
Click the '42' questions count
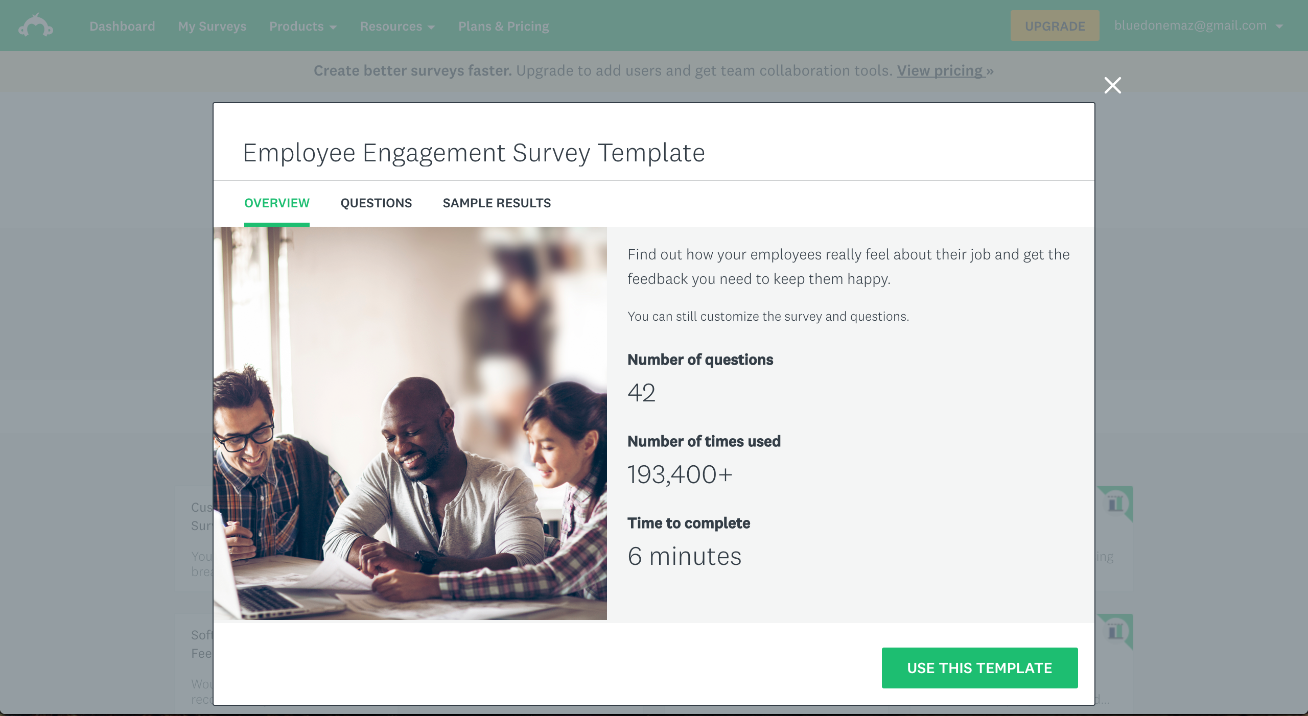(x=641, y=393)
